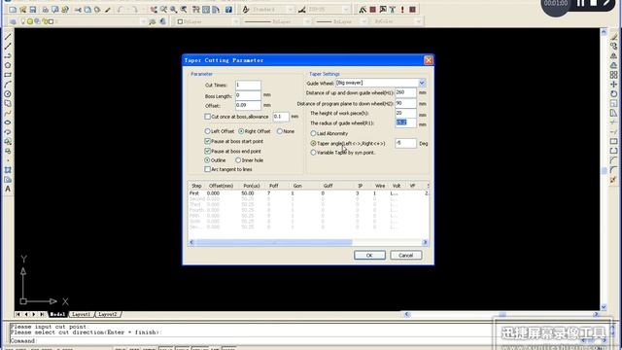Select the Multiline Text 'A' tool

[x=8, y=190]
